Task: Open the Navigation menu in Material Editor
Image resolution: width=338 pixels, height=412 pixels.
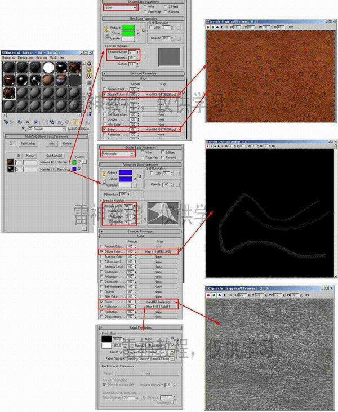Action: pos(25,57)
